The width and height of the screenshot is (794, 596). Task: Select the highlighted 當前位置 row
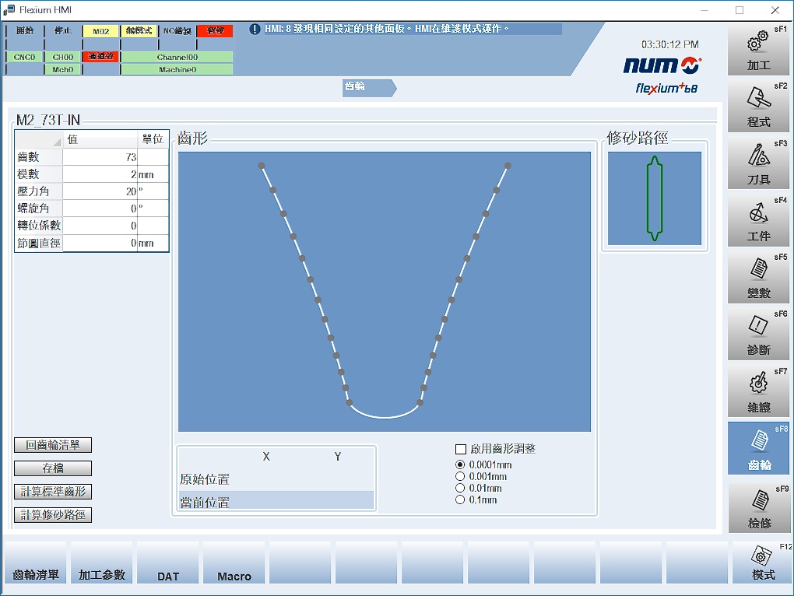coord(276,500)
